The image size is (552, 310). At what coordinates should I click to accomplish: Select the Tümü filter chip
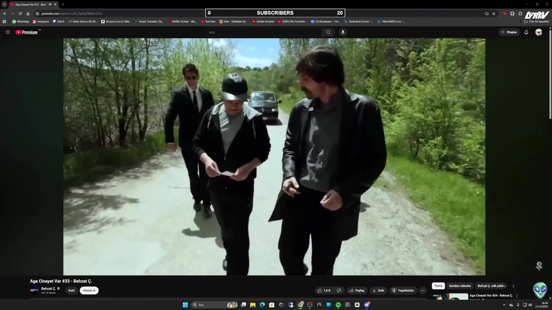click(438, 286)
